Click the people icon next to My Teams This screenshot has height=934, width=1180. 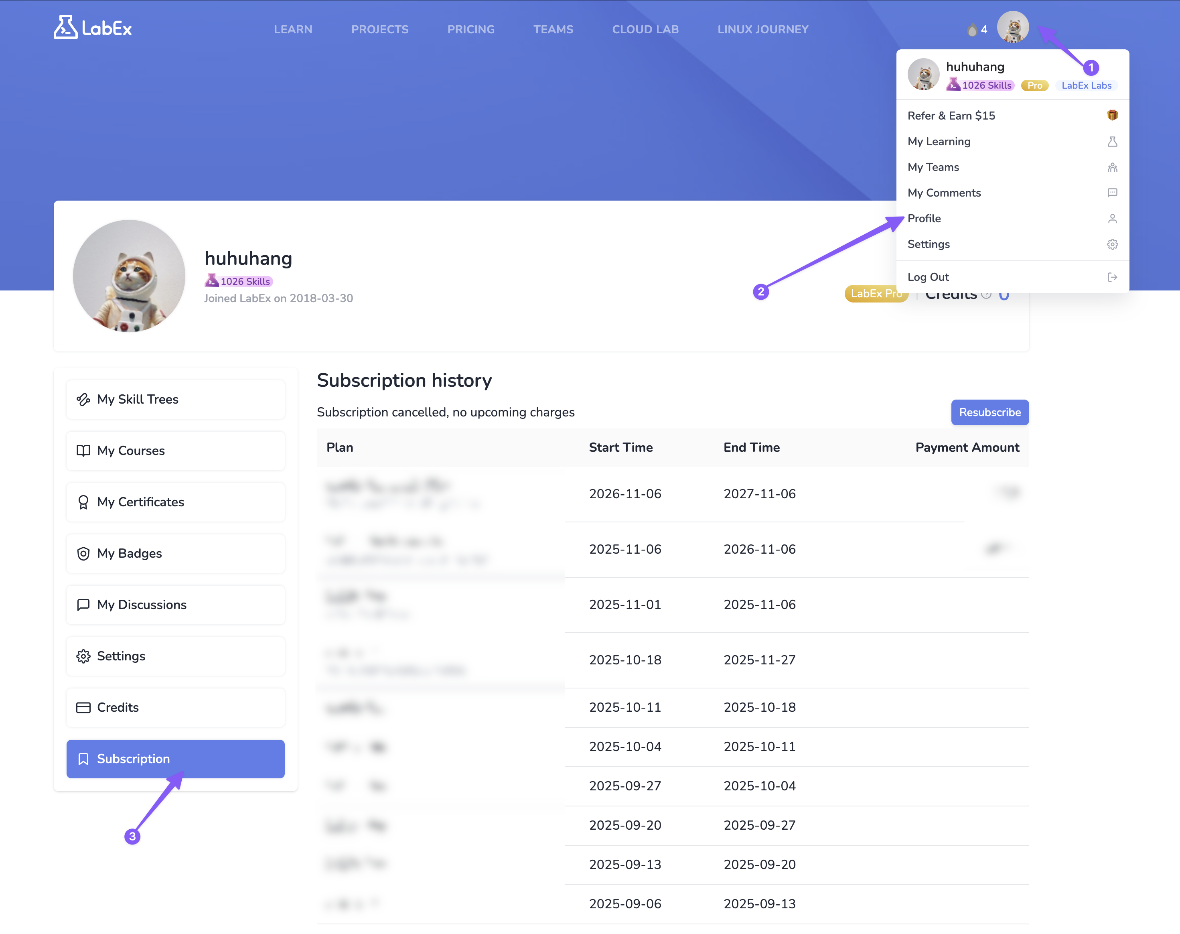(x=1112, y=167)
